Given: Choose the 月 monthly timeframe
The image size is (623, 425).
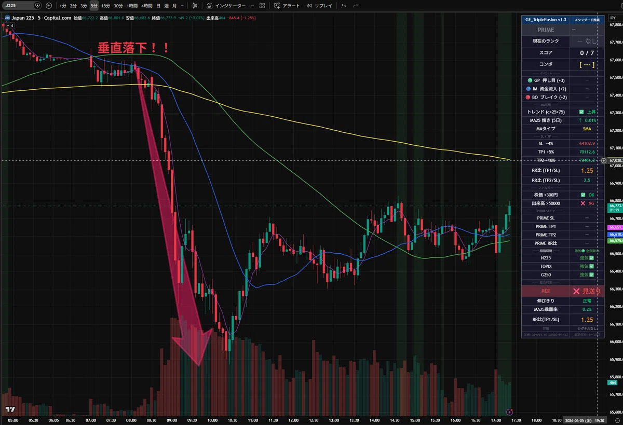Looking at the screenshot, I should pos(174,6).
